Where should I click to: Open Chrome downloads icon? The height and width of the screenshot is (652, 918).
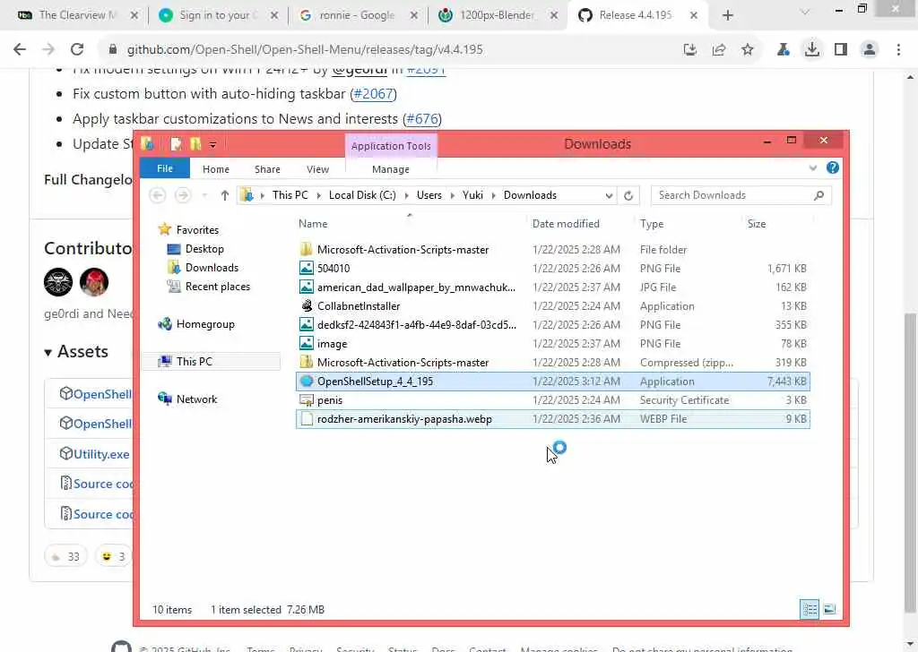(811, 49)
